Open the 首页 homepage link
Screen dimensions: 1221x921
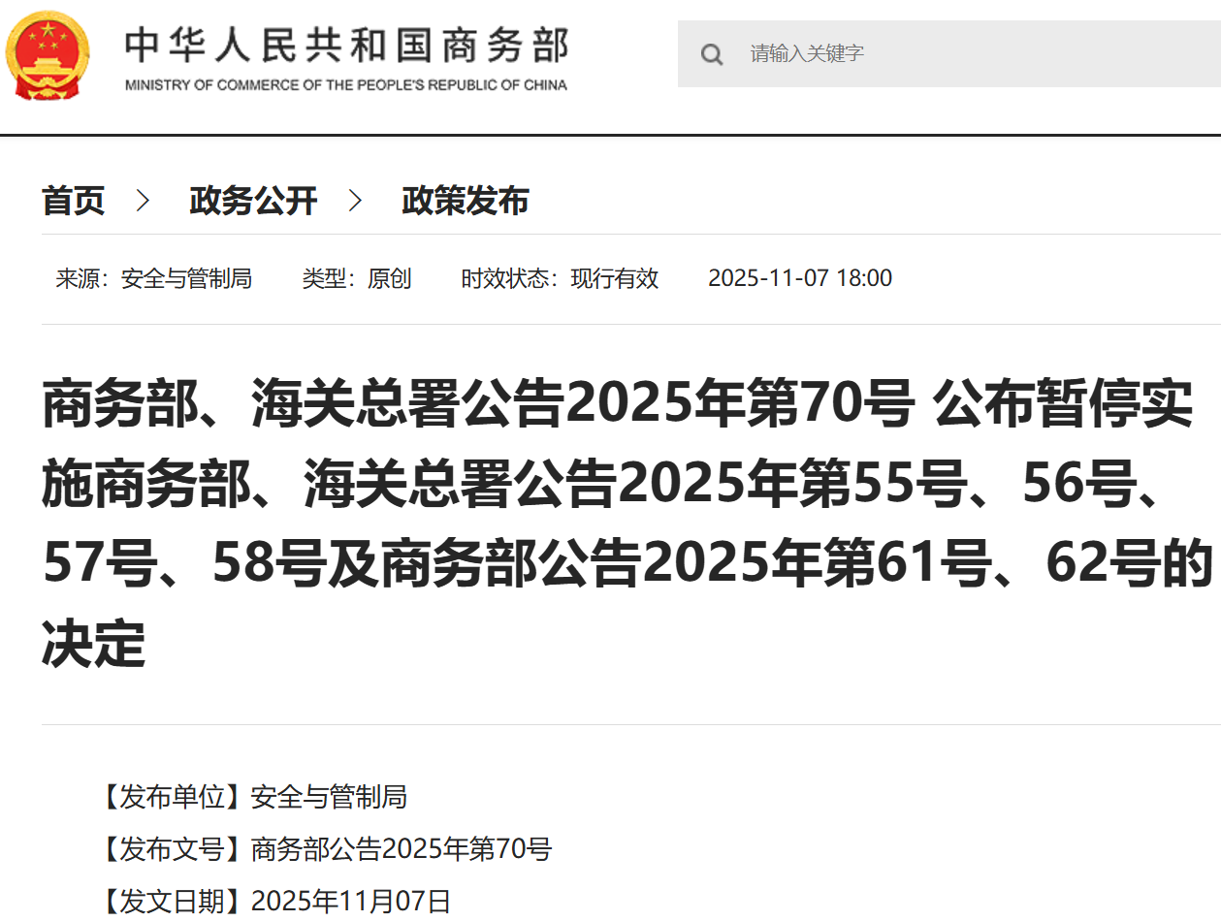(74, 201)
